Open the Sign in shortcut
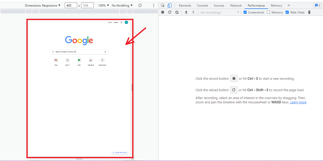 67,61
